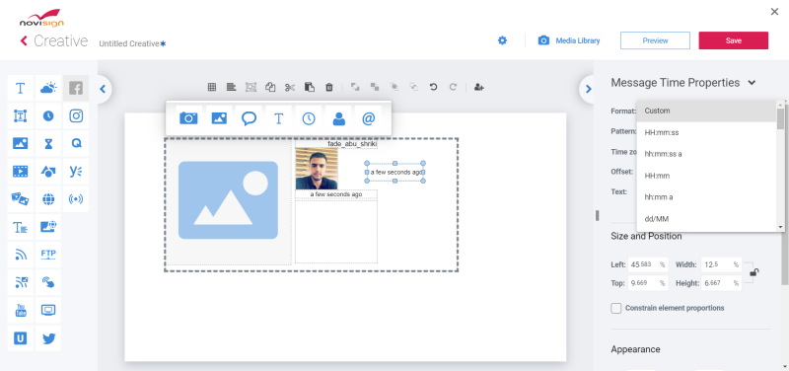Screen dimensions: 789x371
Task: Collapse the left widget panel arrow
Action: [103, 89]
